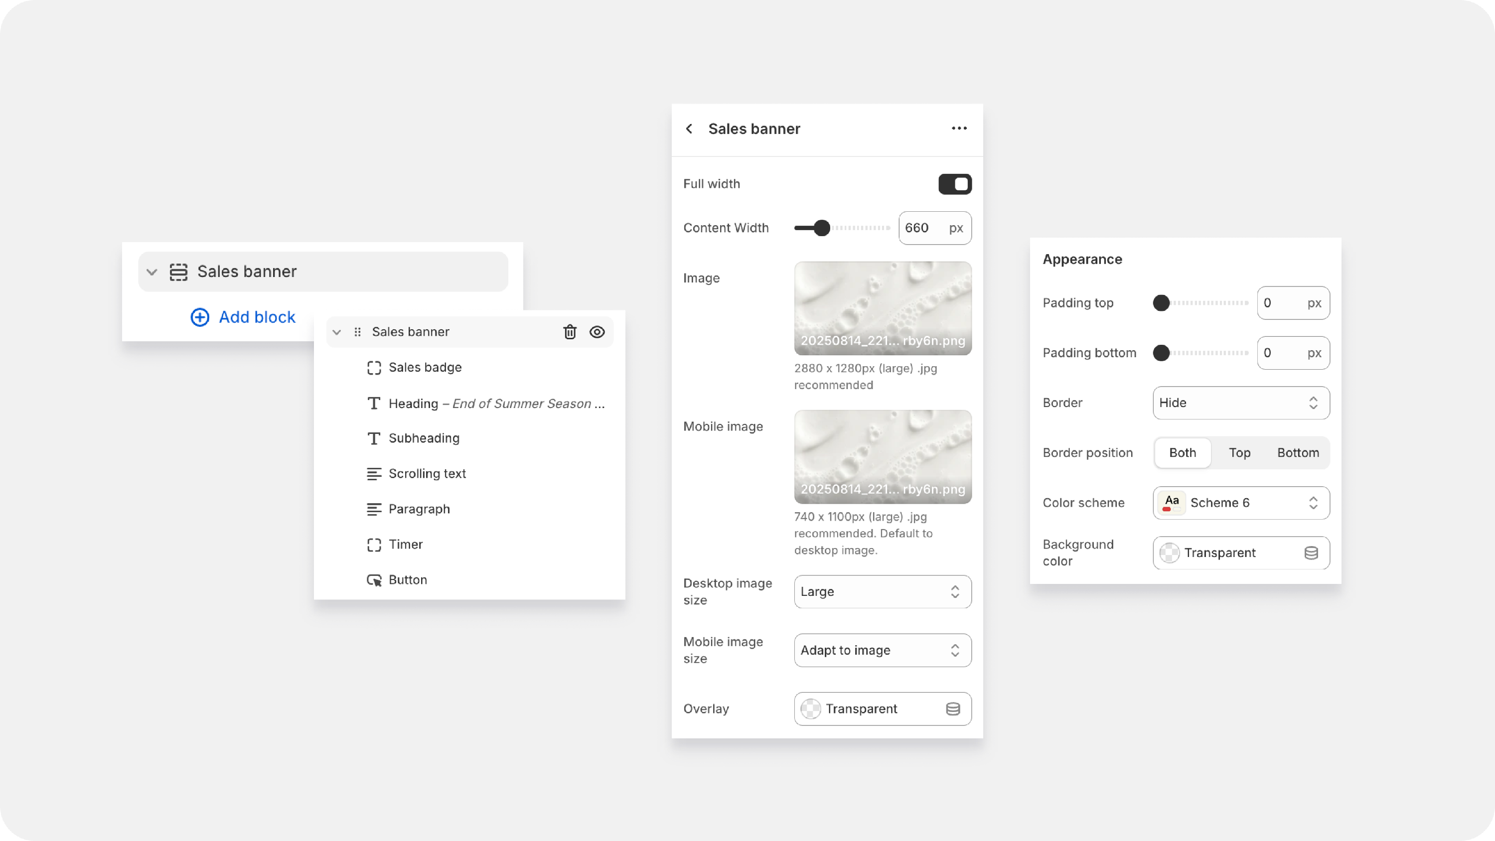Select Both border position
The height and width of the screenshot is (841, 1495).
1182,453
